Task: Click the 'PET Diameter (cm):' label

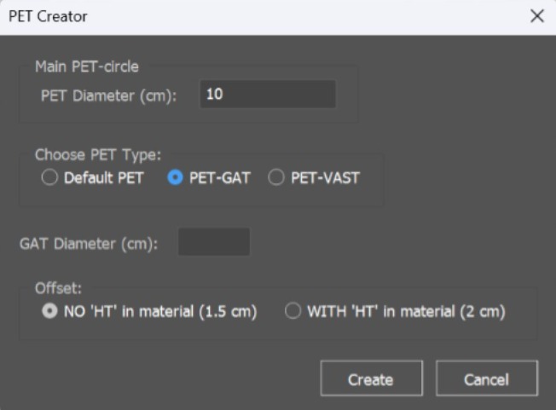Action: [108, 95]
